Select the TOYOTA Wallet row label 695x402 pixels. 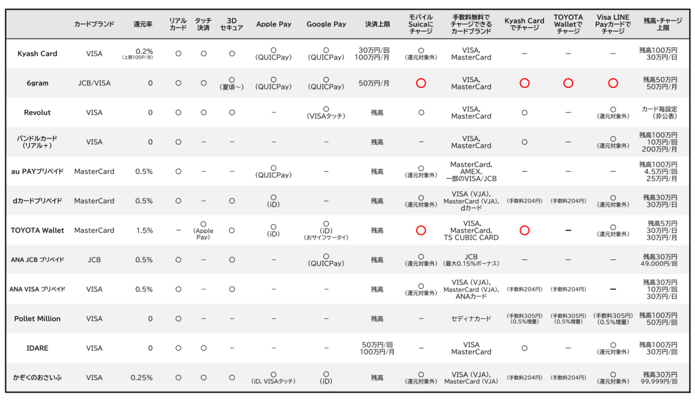point(37,230)
